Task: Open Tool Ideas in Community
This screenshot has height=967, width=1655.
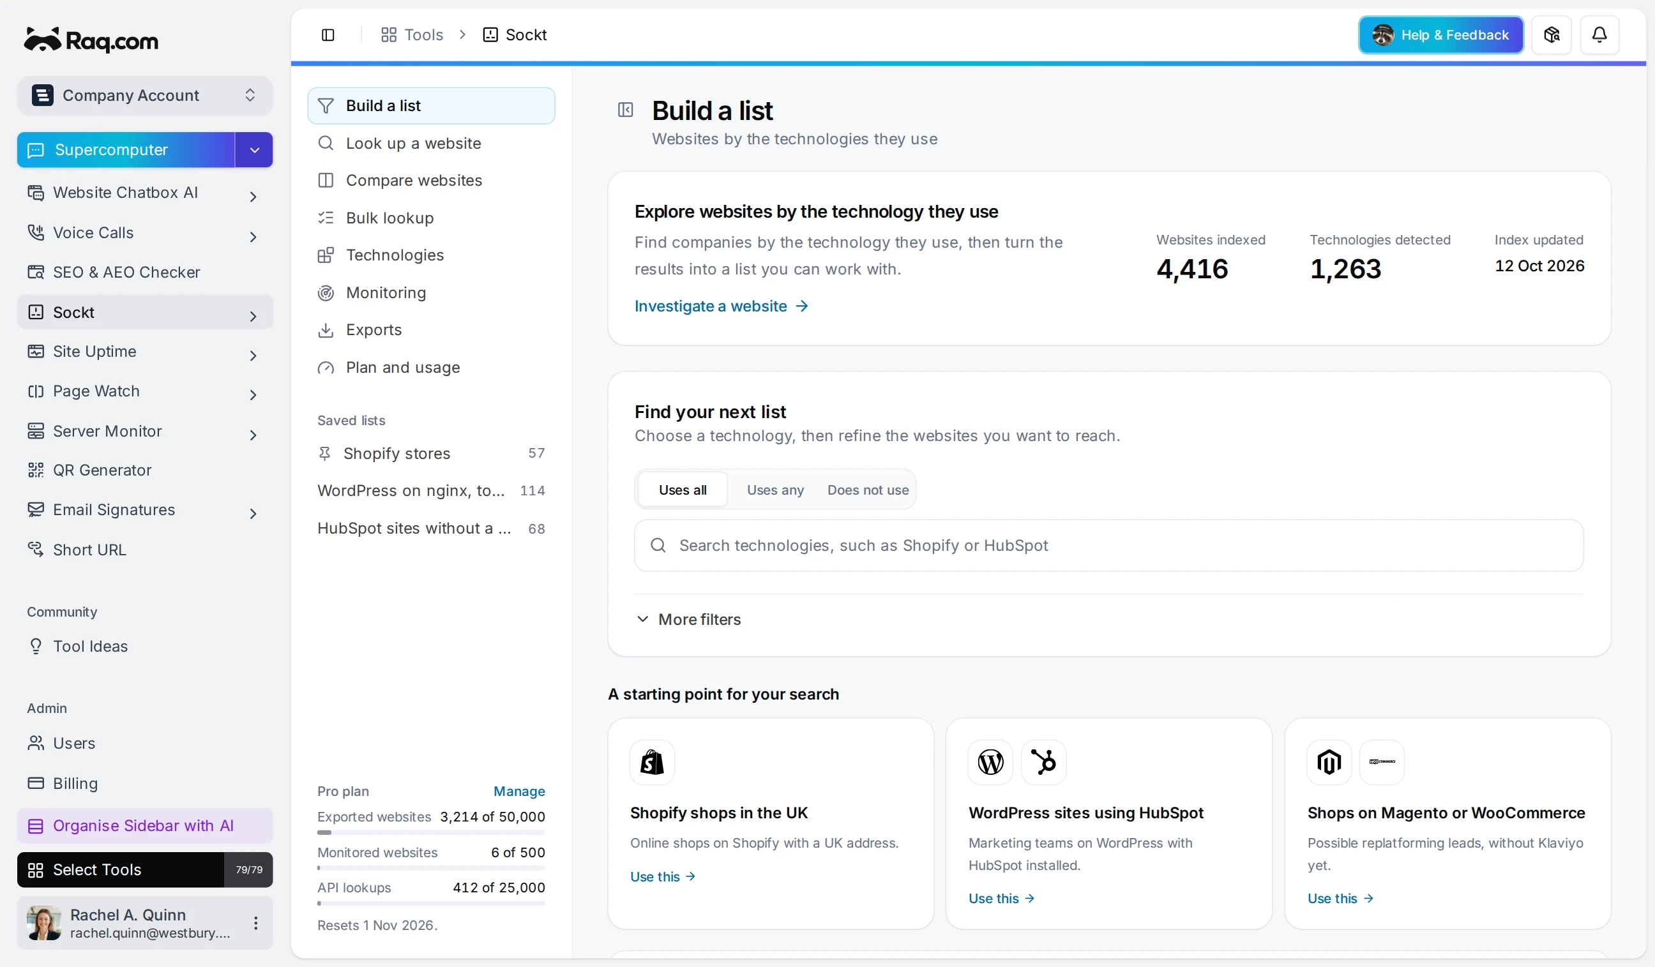Action: 144,646
